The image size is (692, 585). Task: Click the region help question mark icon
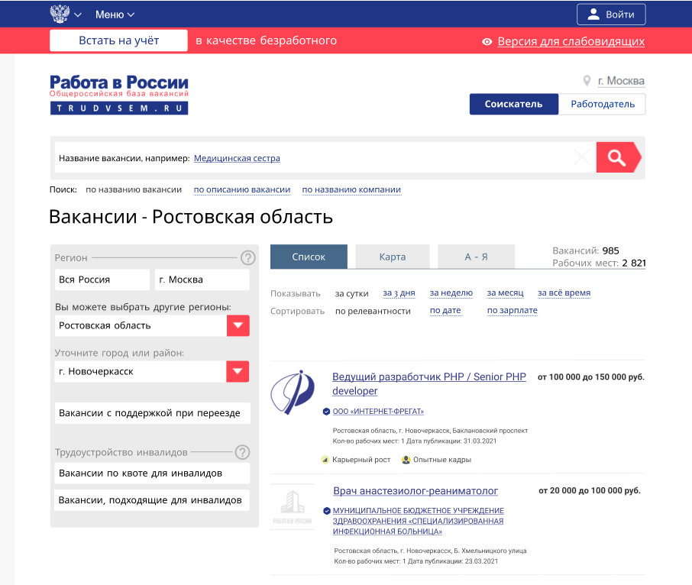click(x=247, y=257)
